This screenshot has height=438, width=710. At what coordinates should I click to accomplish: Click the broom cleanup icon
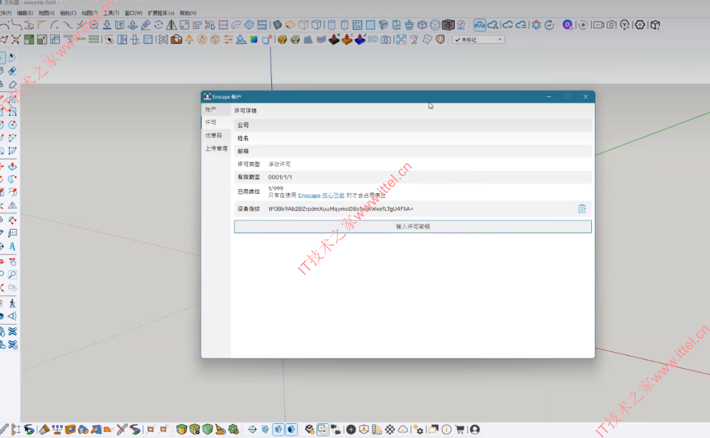(x=408, y=25)
